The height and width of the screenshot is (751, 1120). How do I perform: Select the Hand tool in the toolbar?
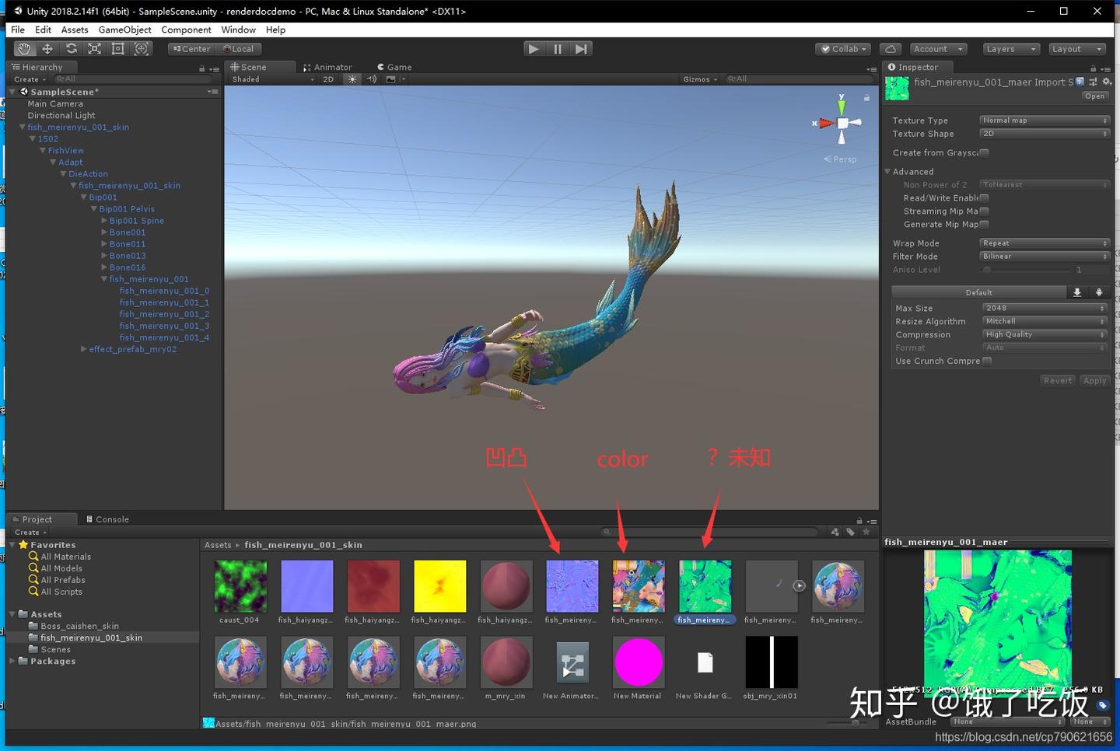tap(23, 48)
